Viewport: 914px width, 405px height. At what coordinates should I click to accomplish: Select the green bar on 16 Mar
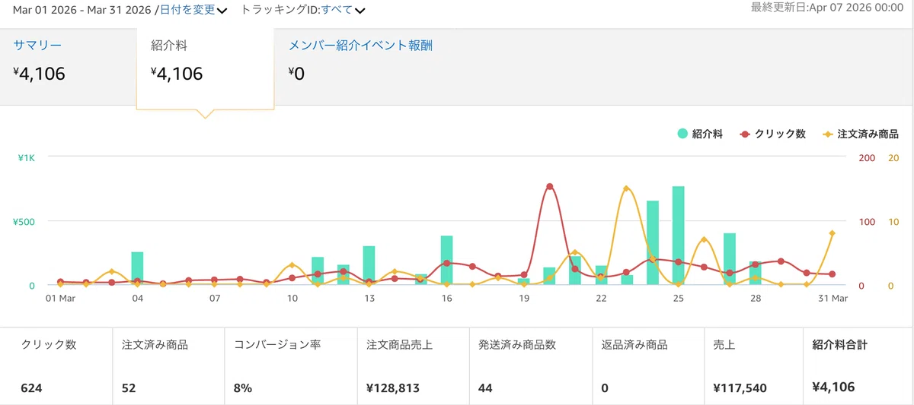click(x=446, y=260)
